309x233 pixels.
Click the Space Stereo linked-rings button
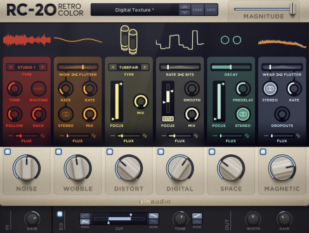pos(243,114)
